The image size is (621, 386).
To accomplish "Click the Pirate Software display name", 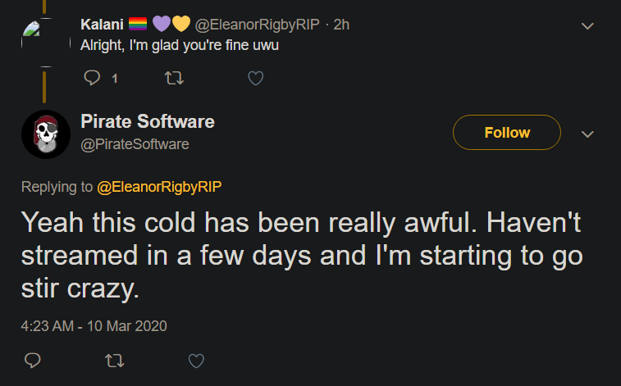I will pyautogui.click(x=148, y=122).
